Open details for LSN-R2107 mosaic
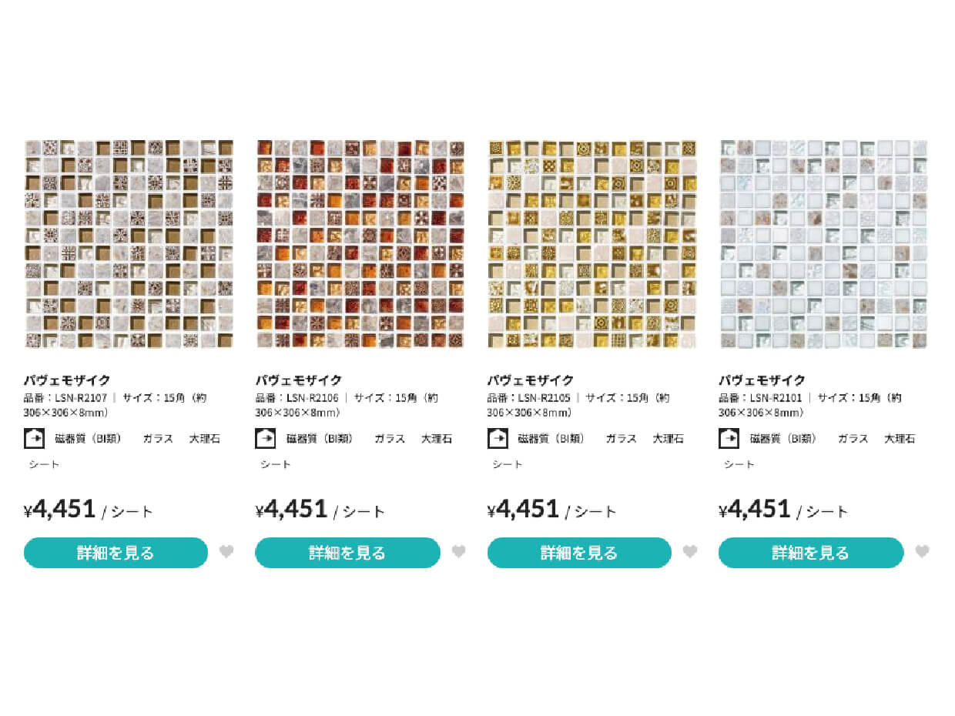Viewport: 955px width, 716px height. coord(116,553)
